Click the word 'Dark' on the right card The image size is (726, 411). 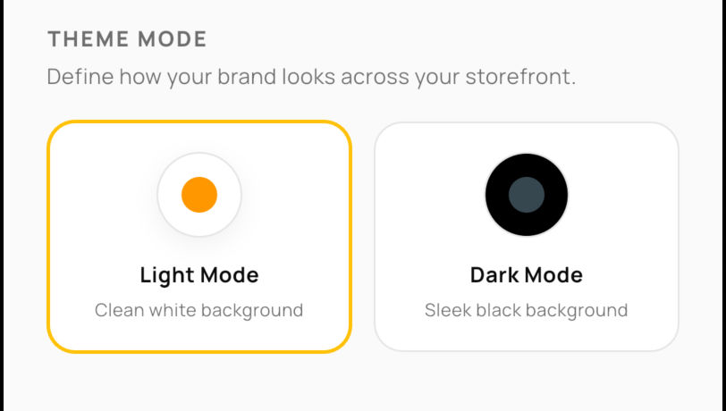[494, 275]
